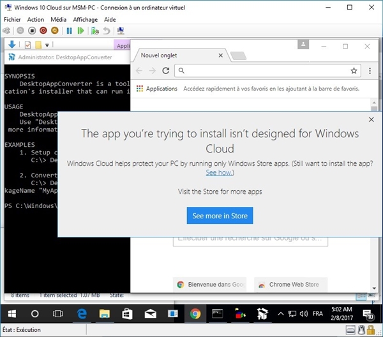Click the green Reset/resume VM icon

[80, 30]
